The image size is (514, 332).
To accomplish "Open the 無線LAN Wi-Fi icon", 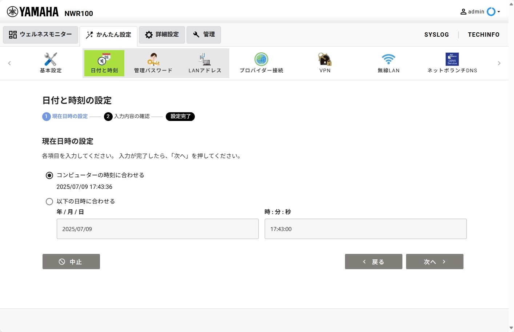I will pos(388,60).
